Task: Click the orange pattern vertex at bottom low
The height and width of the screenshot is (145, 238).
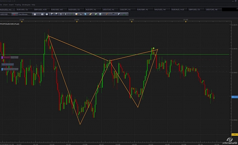Action: (x=80, y=124)
